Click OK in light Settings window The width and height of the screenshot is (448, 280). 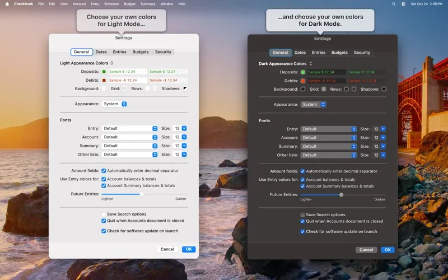(189, 249)
